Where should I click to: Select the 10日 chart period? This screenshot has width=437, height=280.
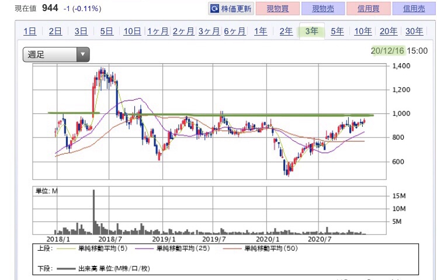click(133, 31)
